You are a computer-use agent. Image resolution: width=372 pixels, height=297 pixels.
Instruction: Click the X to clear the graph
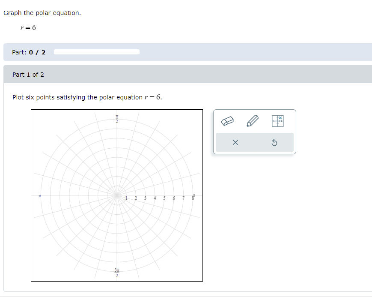pos(235,142)
